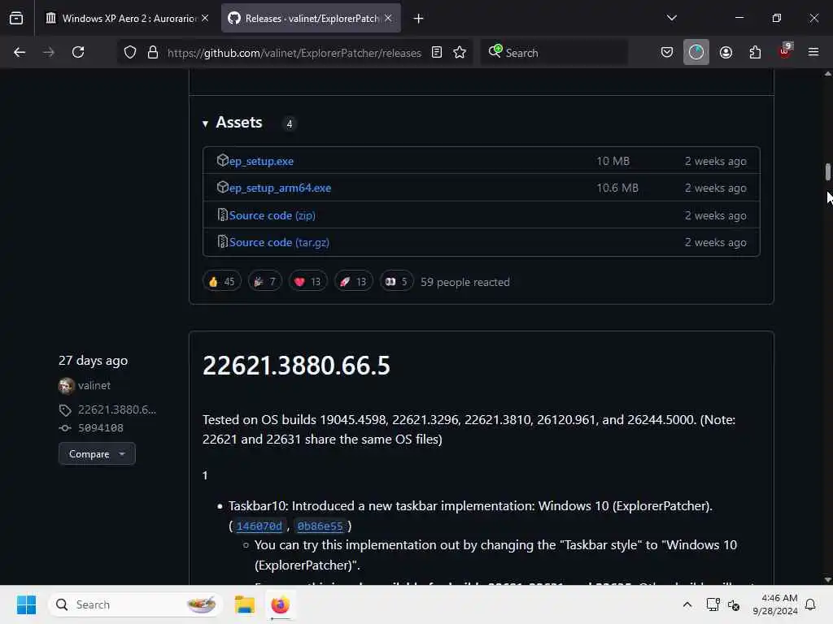Viewport: 833px width, 624px height.
Task: Open tag 22621.3880.6... link
Action: pyautogui.click(x=117, y=409)
